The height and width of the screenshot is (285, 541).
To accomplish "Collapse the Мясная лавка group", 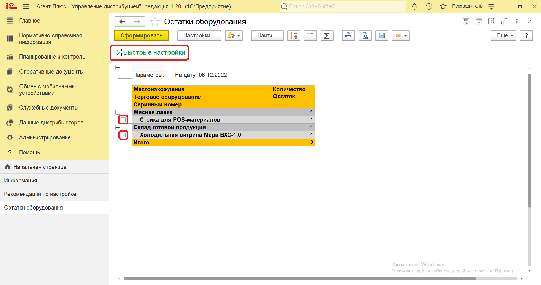I will coord(118,112).
